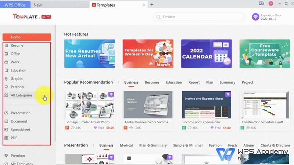Select Simple & Minimal presentation tab

click(188, 145)
